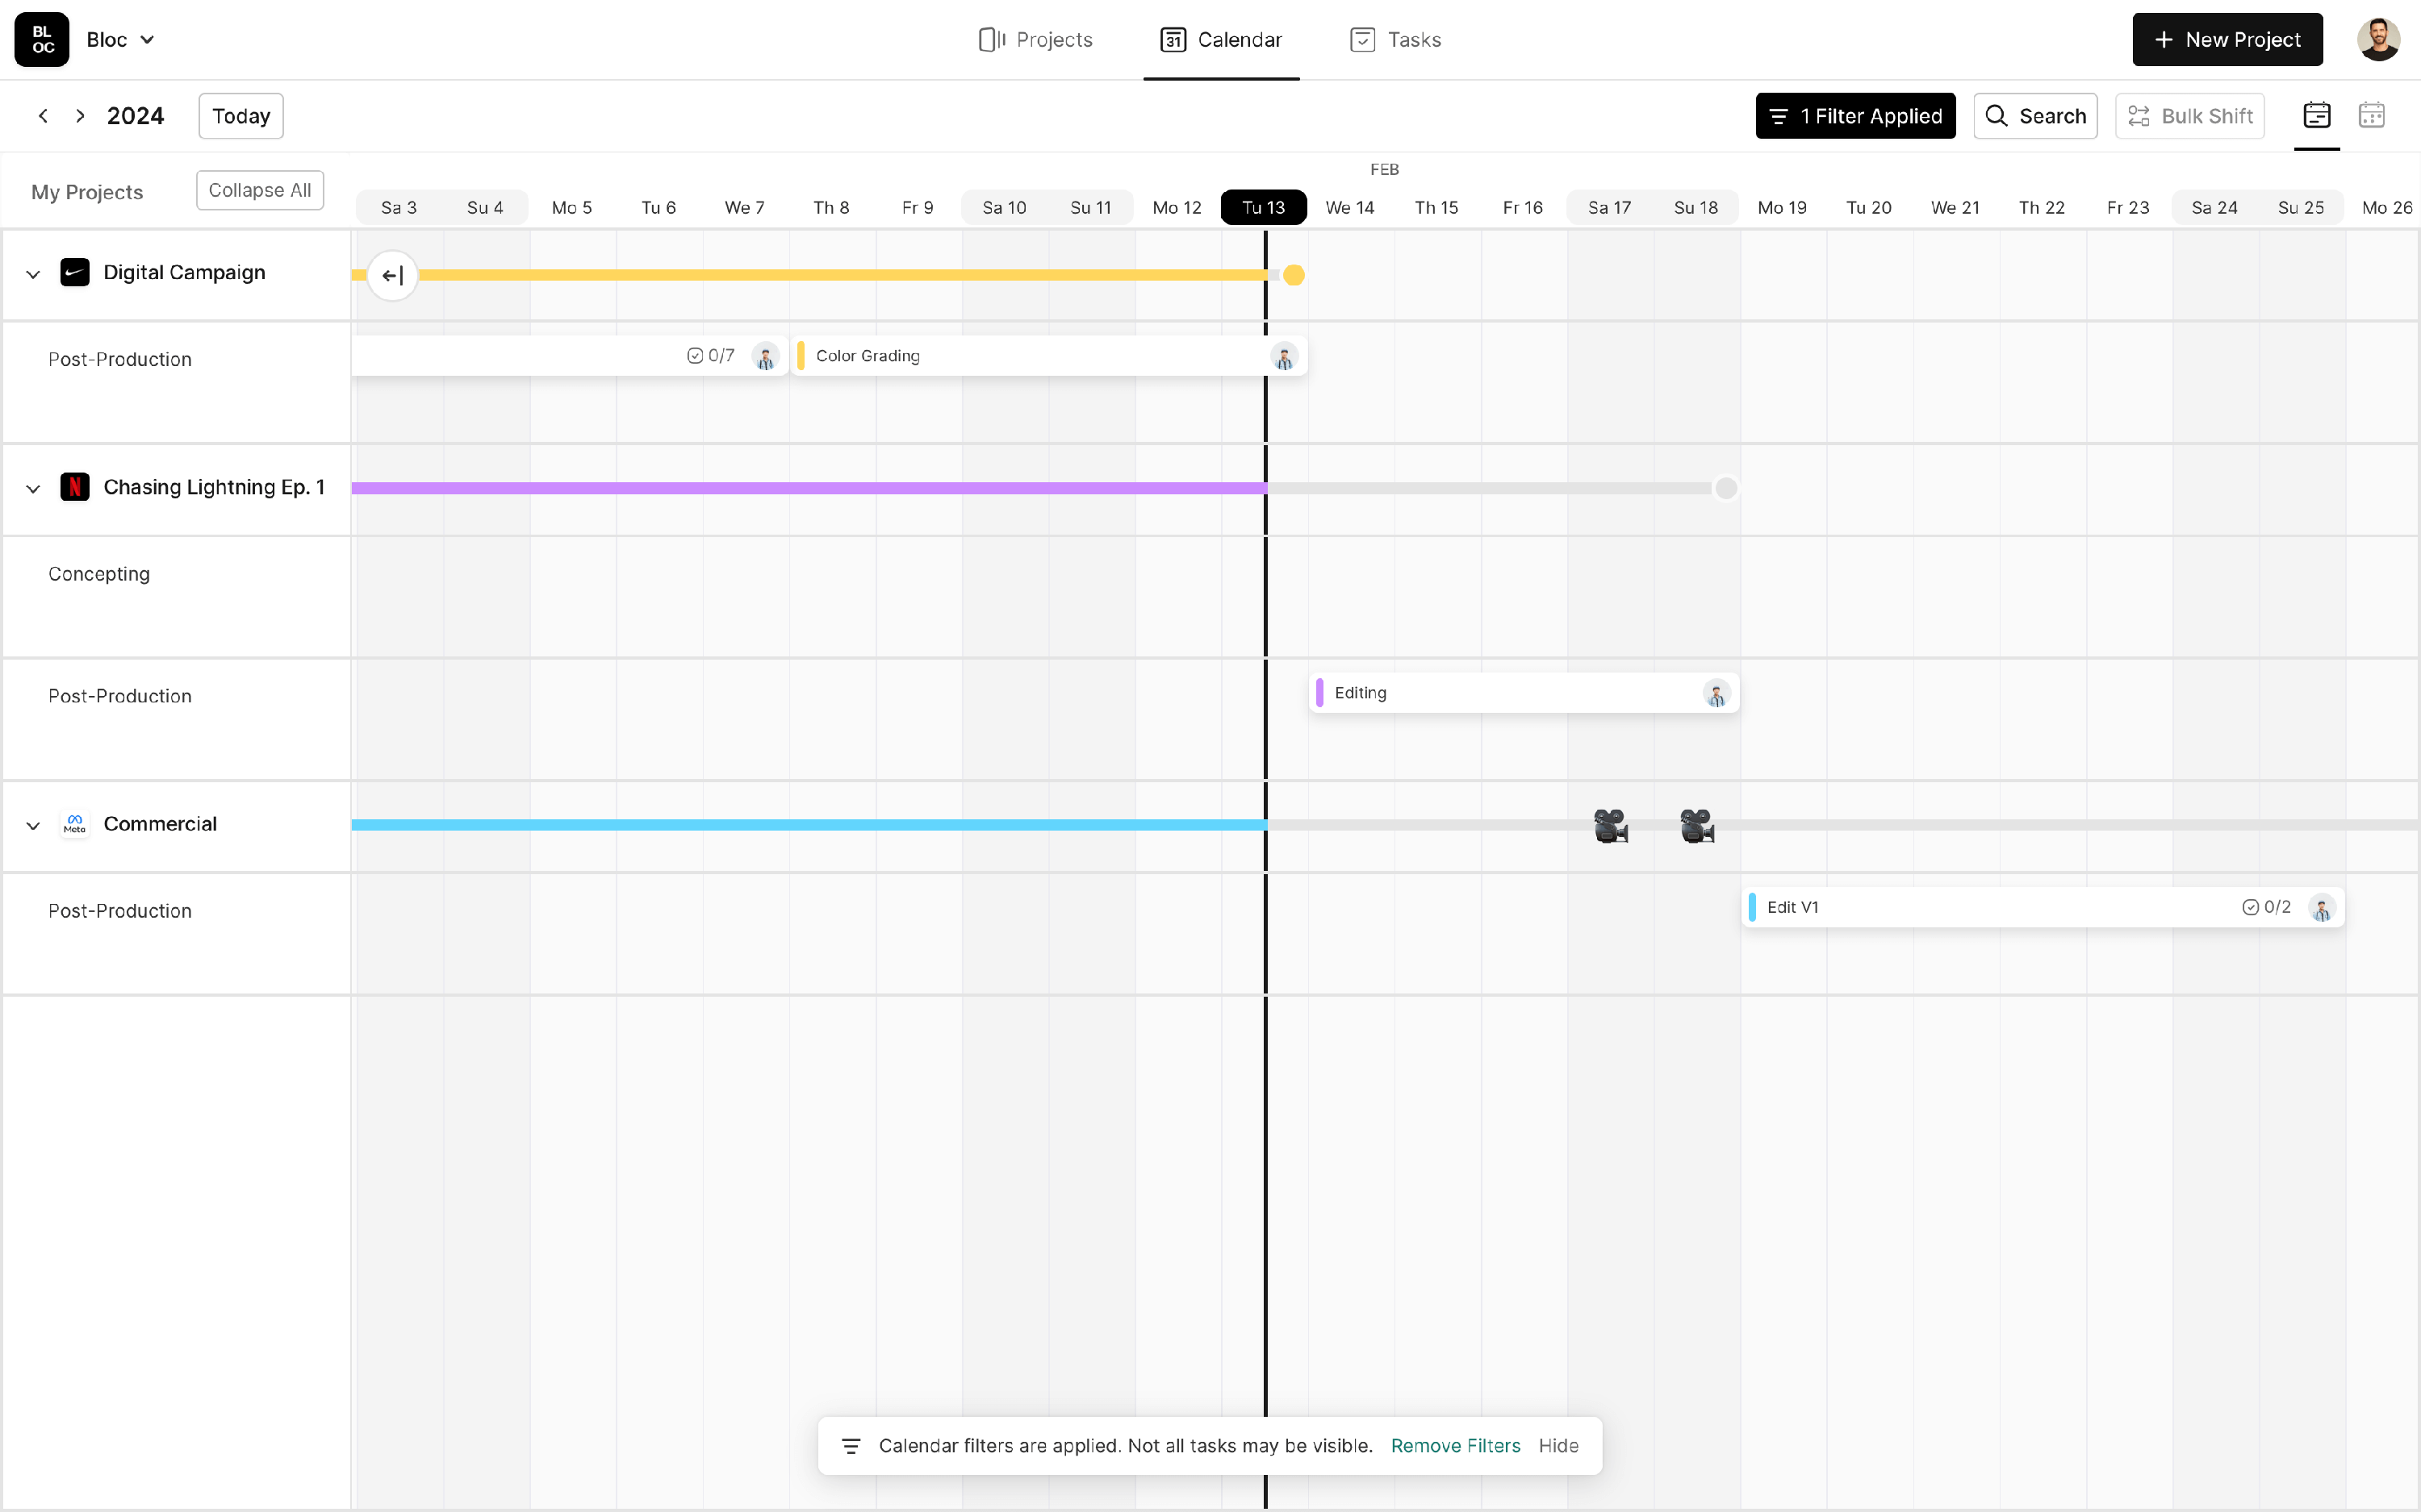Open the user profile avatar
Screen dimensions: 2421x1512
pos(2378,40)
